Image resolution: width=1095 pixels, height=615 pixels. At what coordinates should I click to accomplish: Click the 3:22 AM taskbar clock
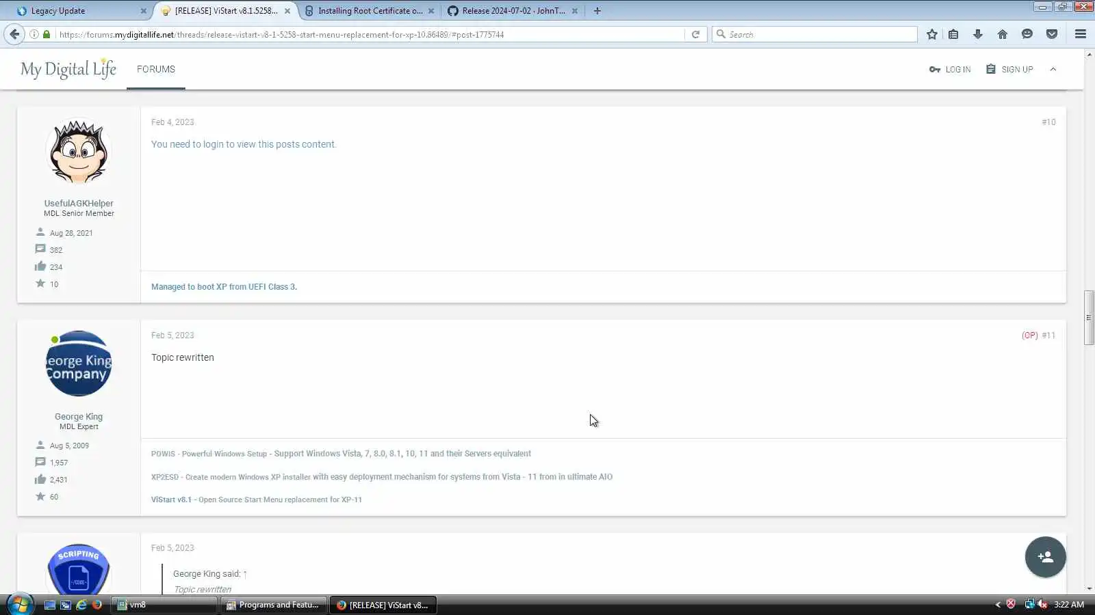tap(1069, 605)
